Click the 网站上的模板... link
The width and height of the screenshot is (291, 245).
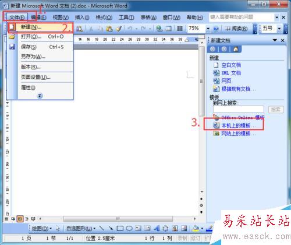click(239, 134)
